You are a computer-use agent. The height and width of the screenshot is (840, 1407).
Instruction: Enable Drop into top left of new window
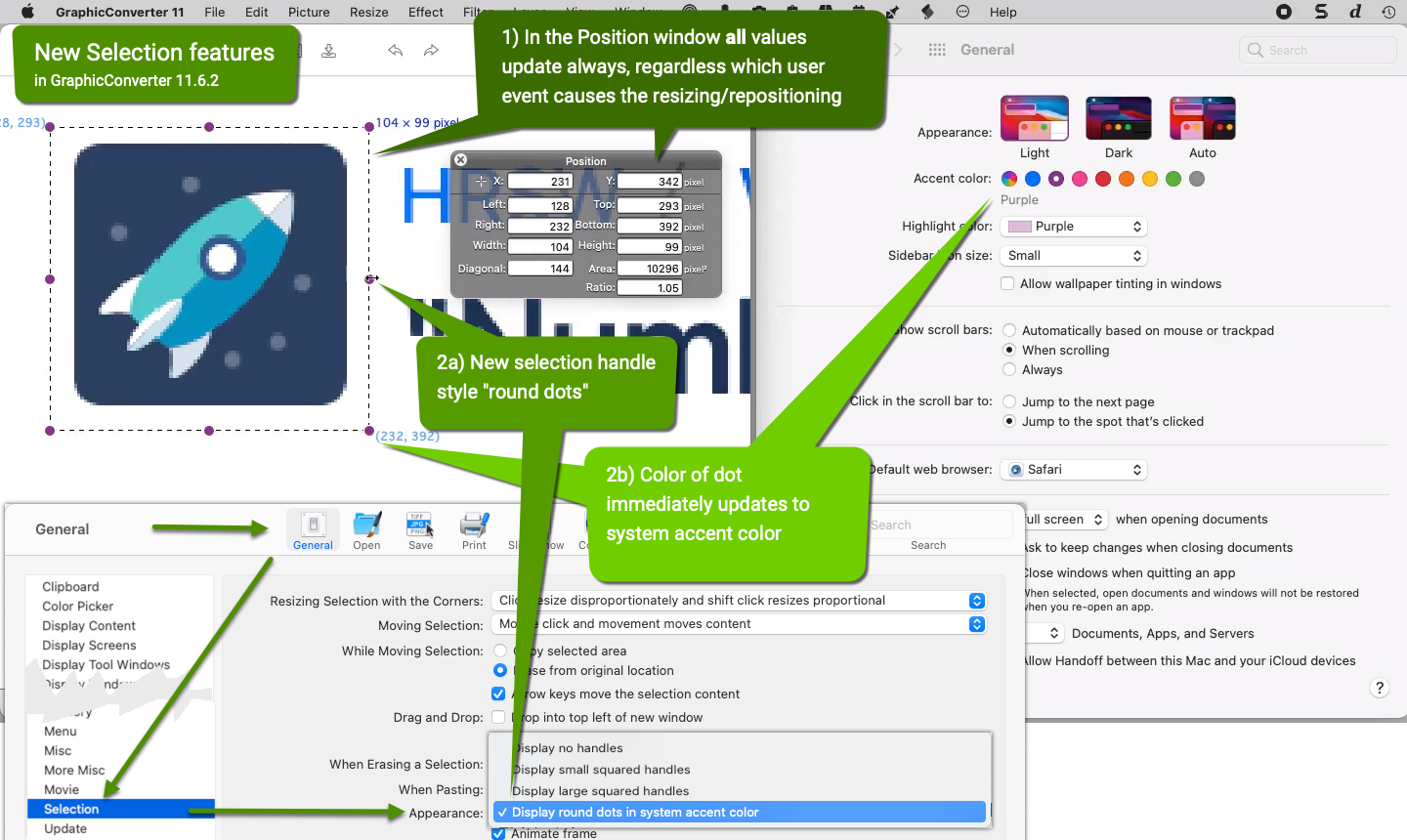(498, 717)
